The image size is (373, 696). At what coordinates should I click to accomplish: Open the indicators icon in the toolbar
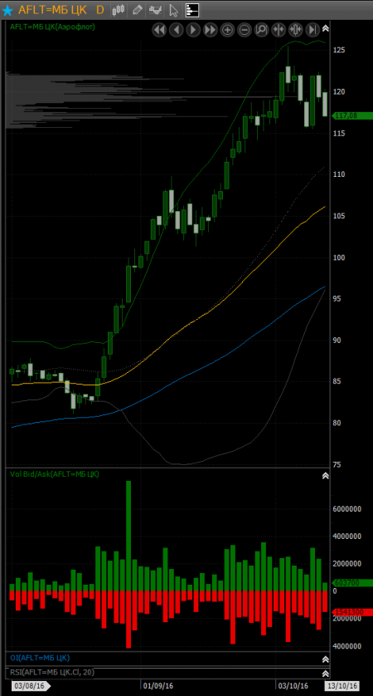[x=155, y=10]
